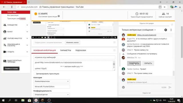Click the Скрыть button in chat
Image resolution: width=183 pixels, height=103 pixels.
tap(148, 63)
